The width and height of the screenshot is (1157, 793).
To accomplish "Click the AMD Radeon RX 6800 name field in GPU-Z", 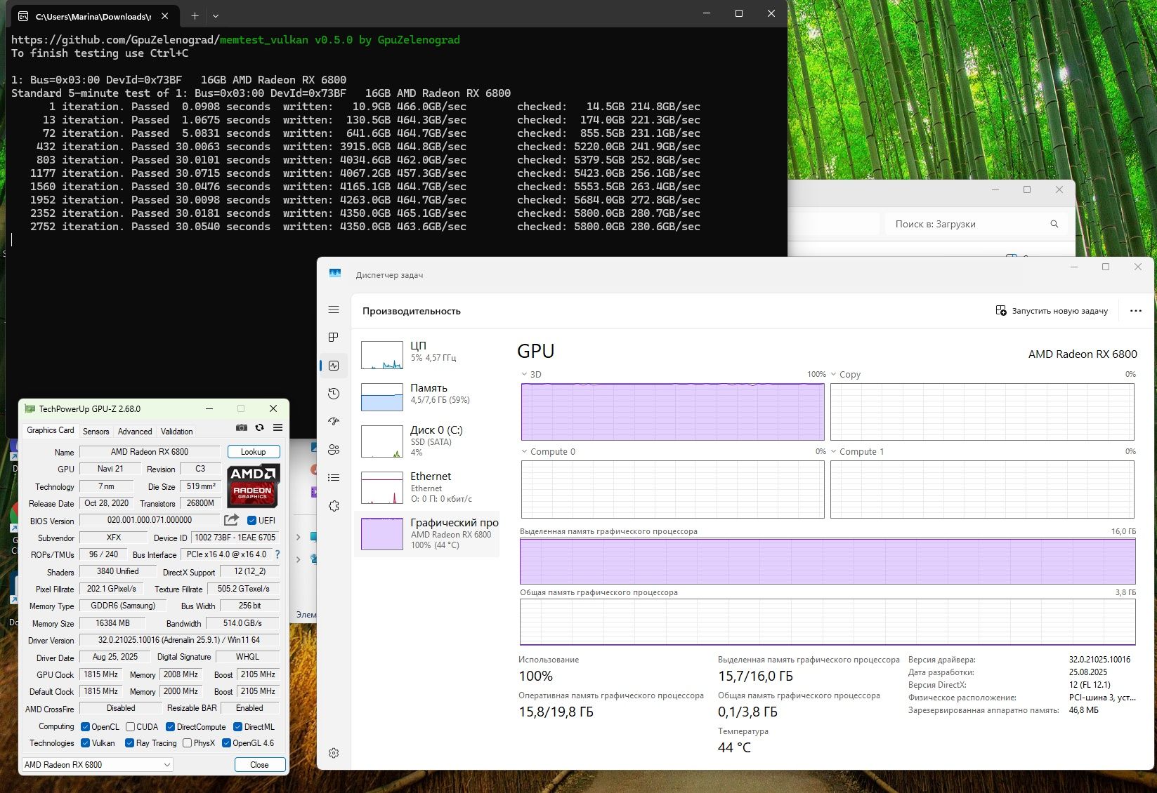I will coord(150,452).
